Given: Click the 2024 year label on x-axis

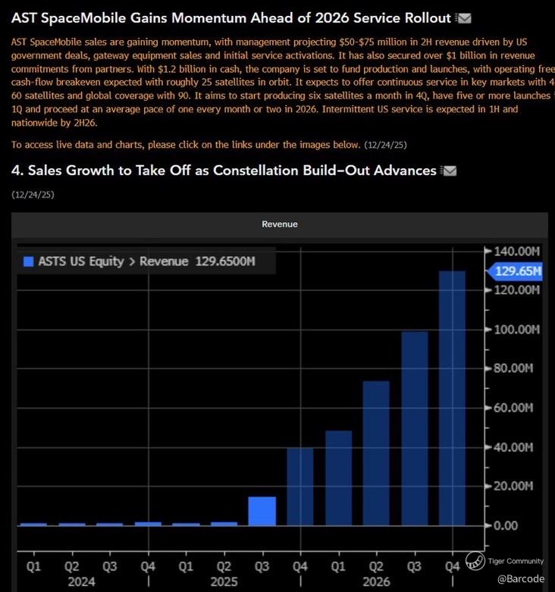Looking at the screenshot, I should pos(82,582).
